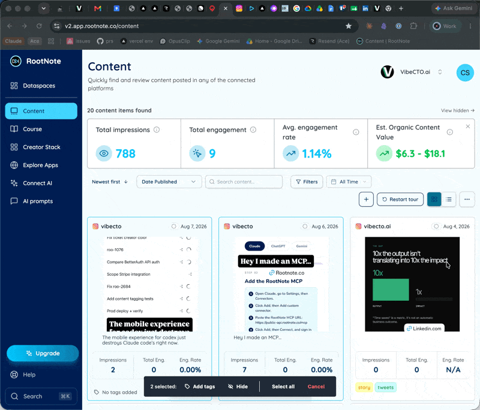Click the avg engagement rate trend icon

point(290,153)
